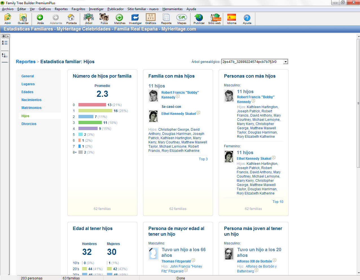Open the Árbol tree view icon
The image size is (360, 280).
click(89, 19)
